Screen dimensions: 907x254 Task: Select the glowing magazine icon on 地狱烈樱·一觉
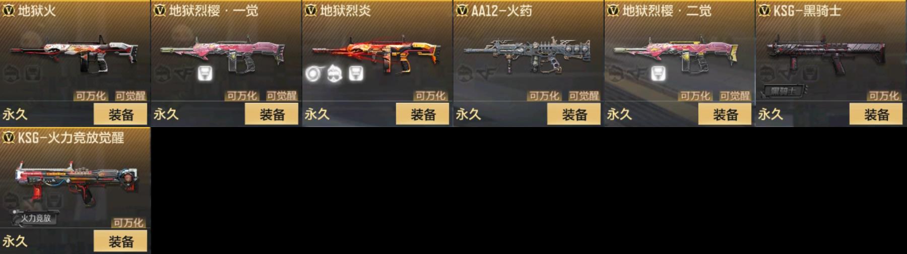pyautogui.click(x=205, y=74)
